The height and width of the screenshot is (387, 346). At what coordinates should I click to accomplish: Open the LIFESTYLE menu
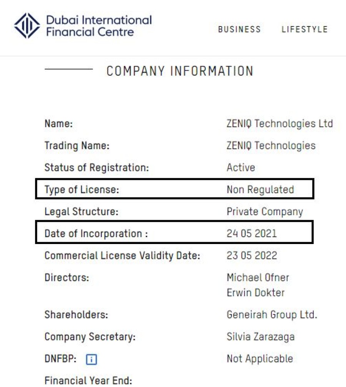[305, 29]
